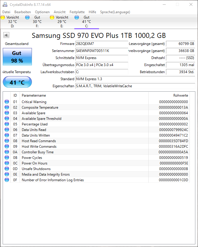198x247 pixels.
Task: Click raw value 000000049471C2
Action: tap(174, 135)
